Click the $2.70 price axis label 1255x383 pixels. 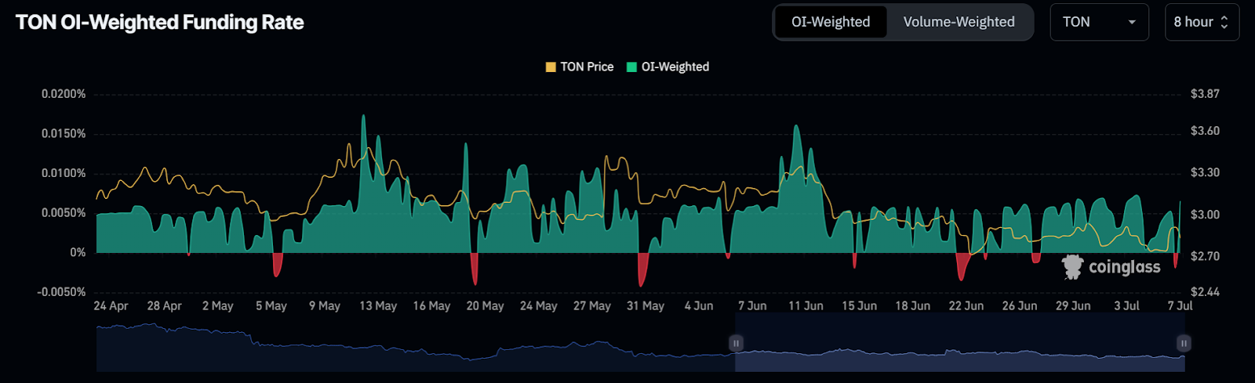1205,256
